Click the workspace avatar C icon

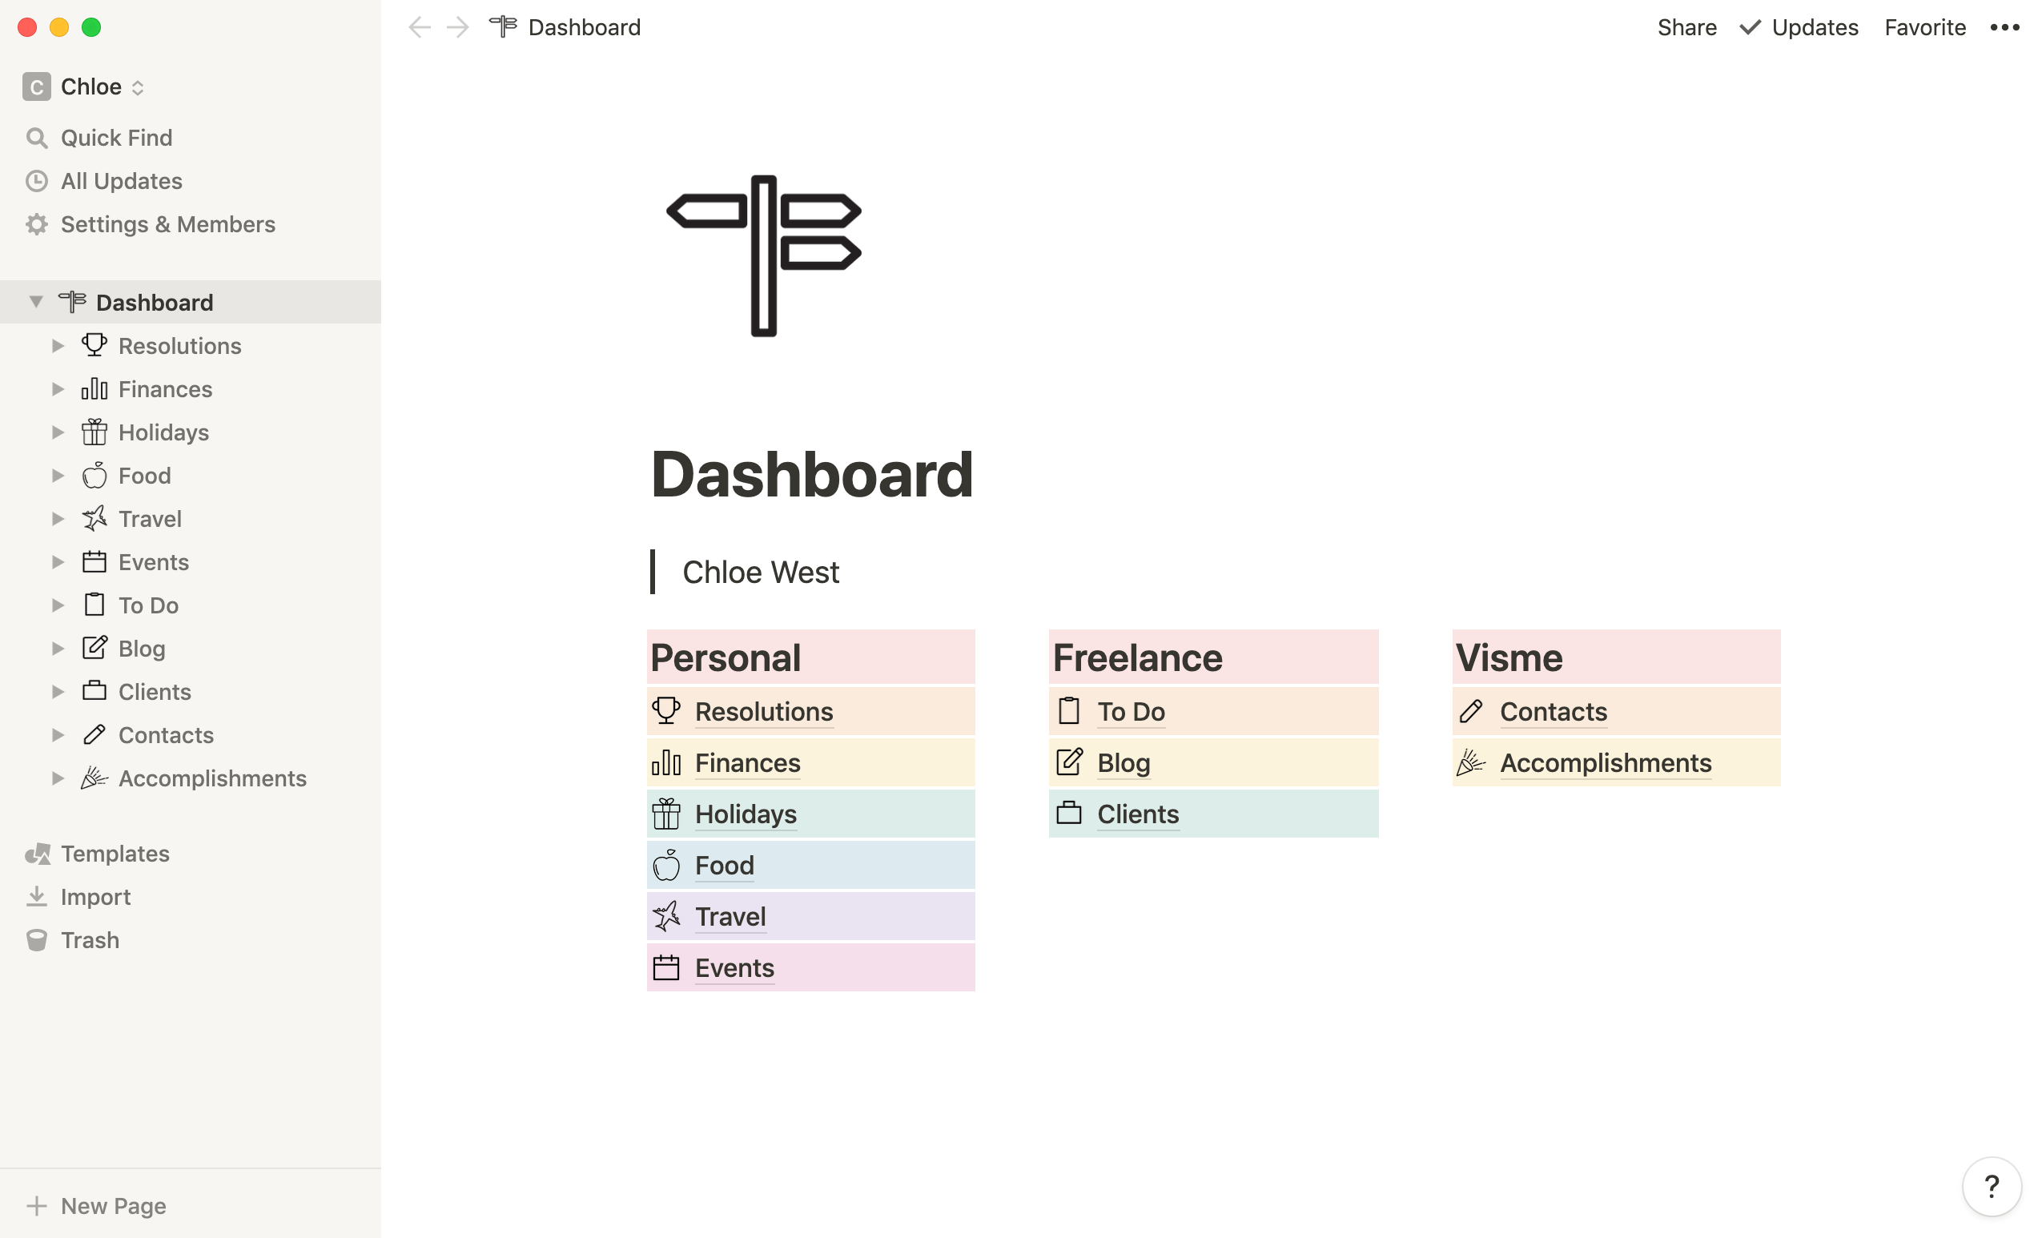pos(37,86)
